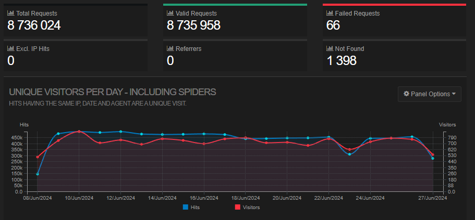Click the Excl. IP Hits value 0
Viewport: 475px width, 220px height.
point(11,61)
